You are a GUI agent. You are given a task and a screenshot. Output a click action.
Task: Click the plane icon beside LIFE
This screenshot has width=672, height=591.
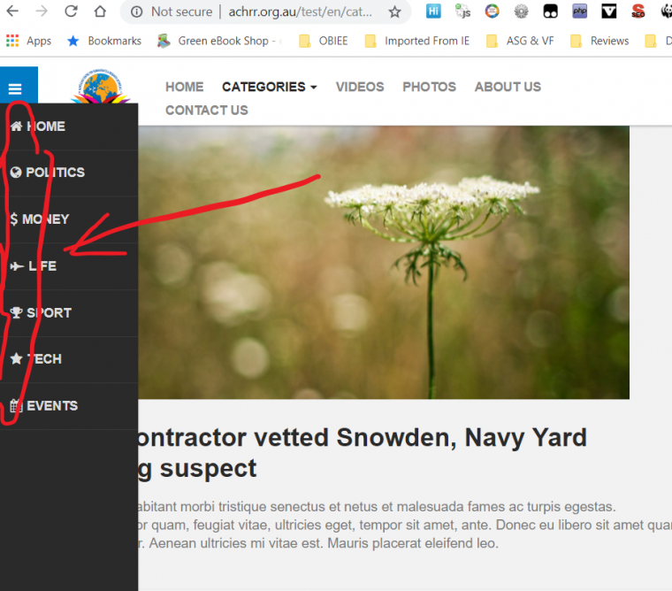click(x=17, y=266)
